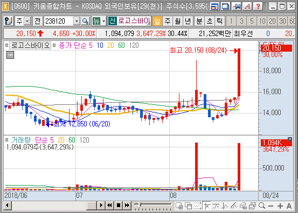The width and height of the screenshot is (298, 213).
Task: Click the chart settings icon at left of toolbar
Action: pyautogui.click(x=9, y=21)
